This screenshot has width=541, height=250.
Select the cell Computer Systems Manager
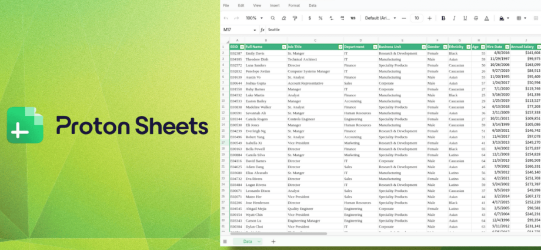(x=315, y=72)
